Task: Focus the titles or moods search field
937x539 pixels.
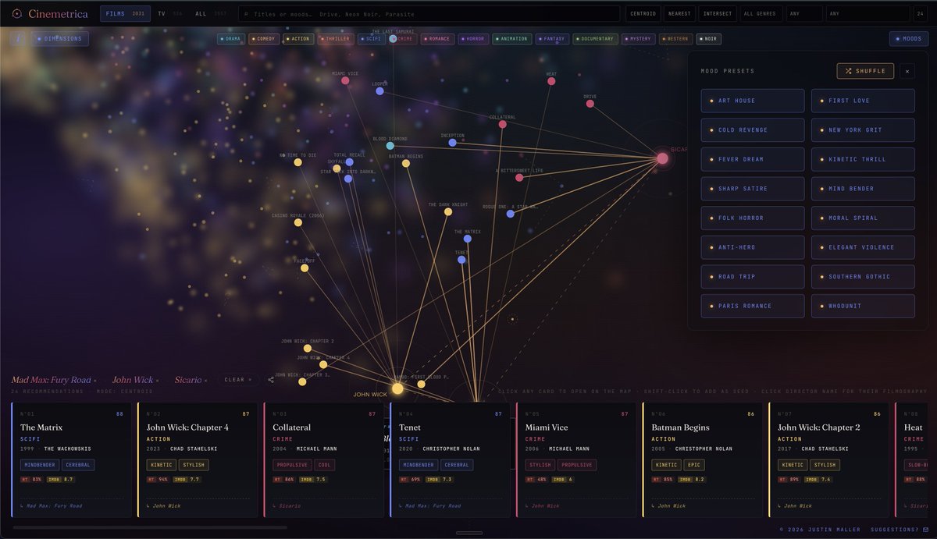Action: (429, 13)
